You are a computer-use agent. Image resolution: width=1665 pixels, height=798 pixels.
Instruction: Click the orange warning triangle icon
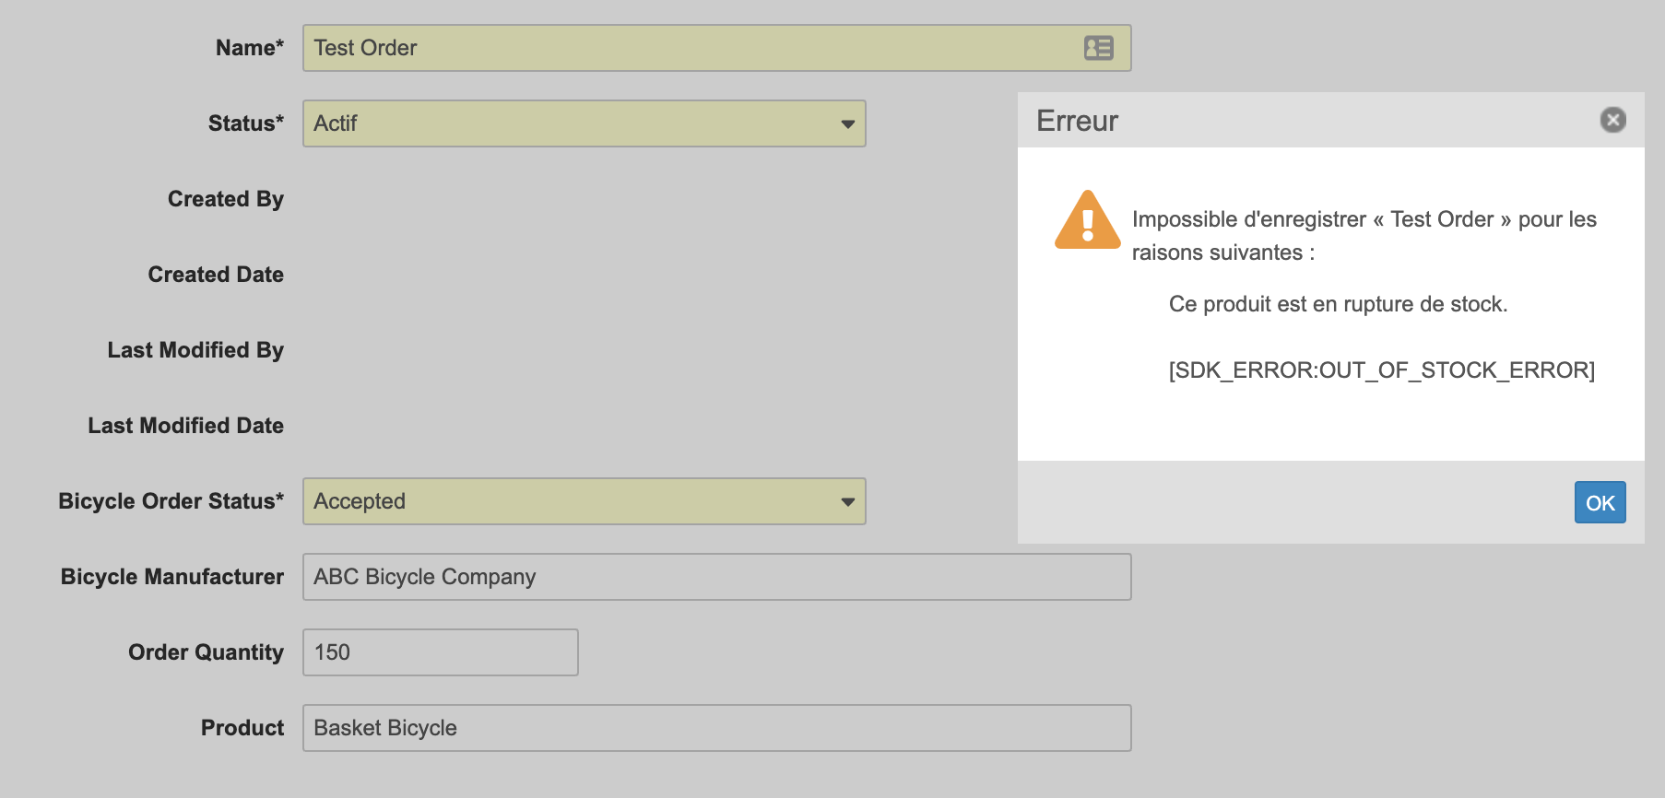(1088, 220)
